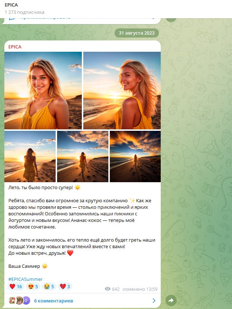
Task: Open the over-the-shoulder portrait photo
Action: click(x=122, y=90)
